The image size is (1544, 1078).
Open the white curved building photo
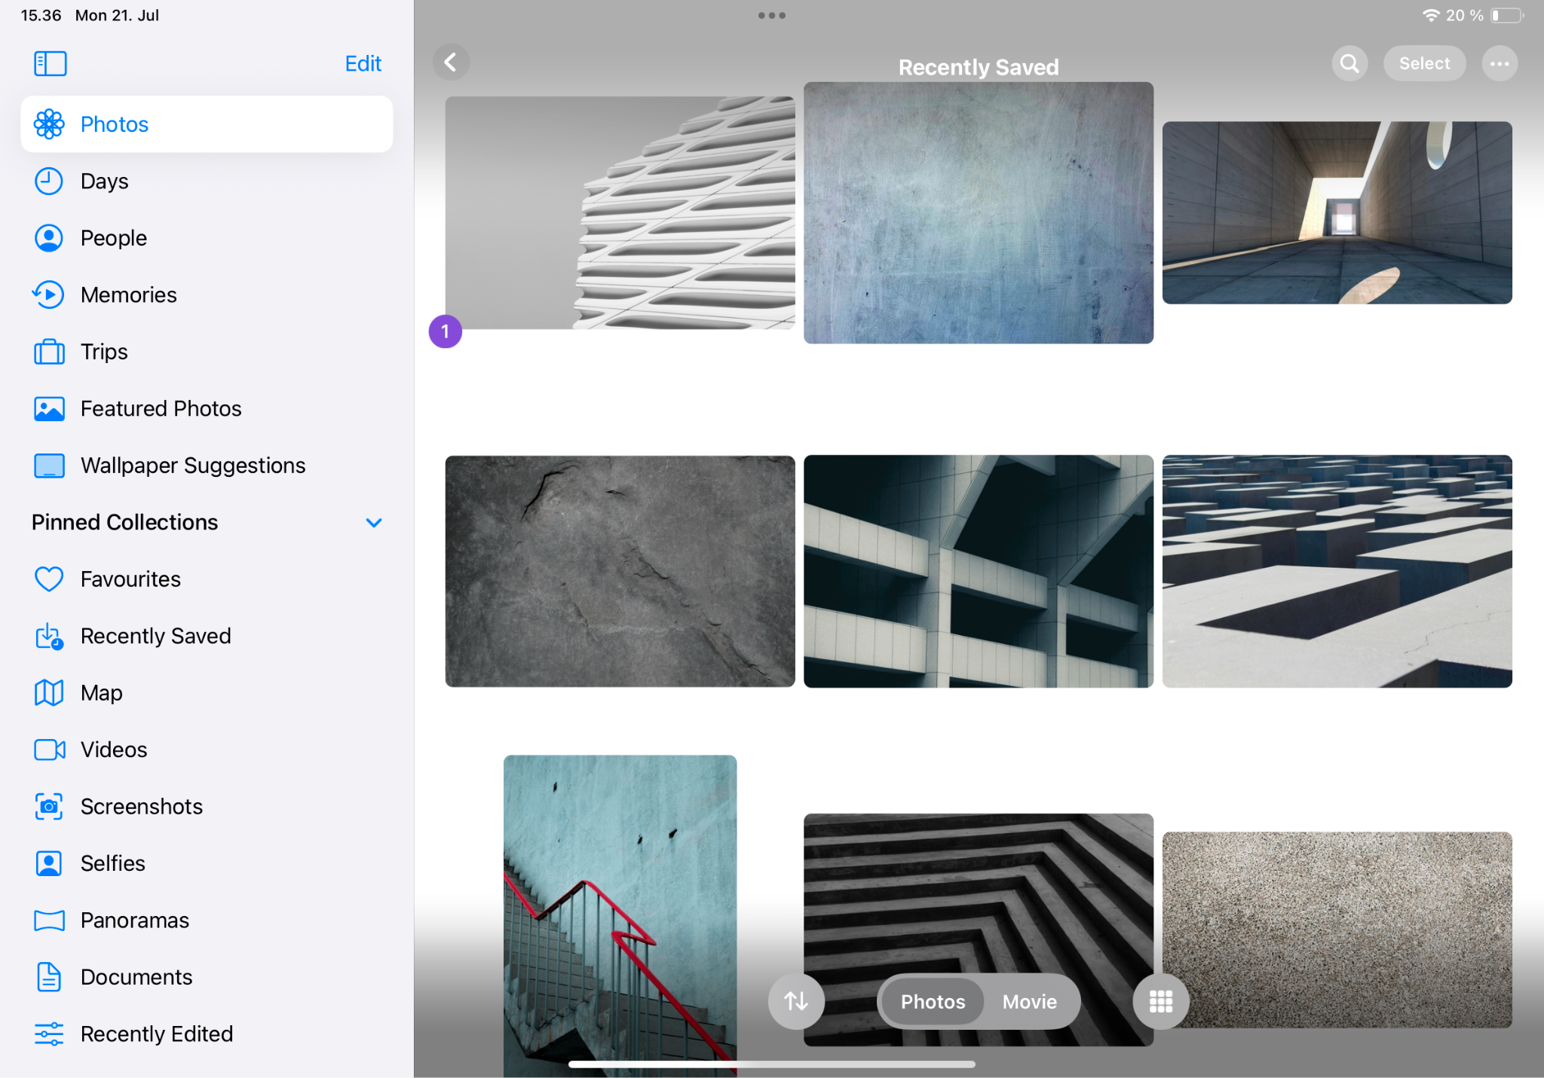coord(620,212)
